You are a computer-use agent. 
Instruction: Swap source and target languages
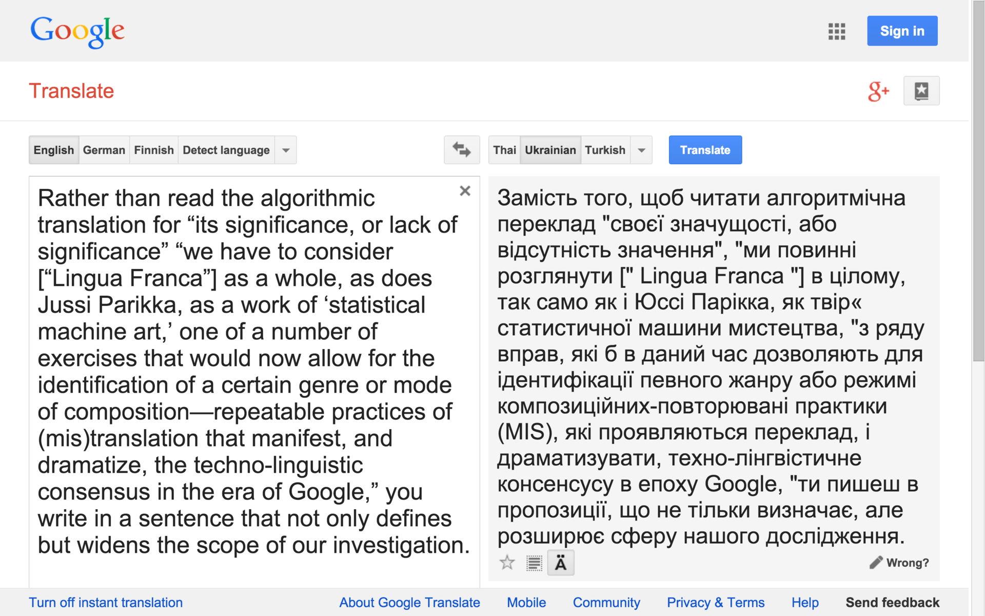(x=461, y=150)
